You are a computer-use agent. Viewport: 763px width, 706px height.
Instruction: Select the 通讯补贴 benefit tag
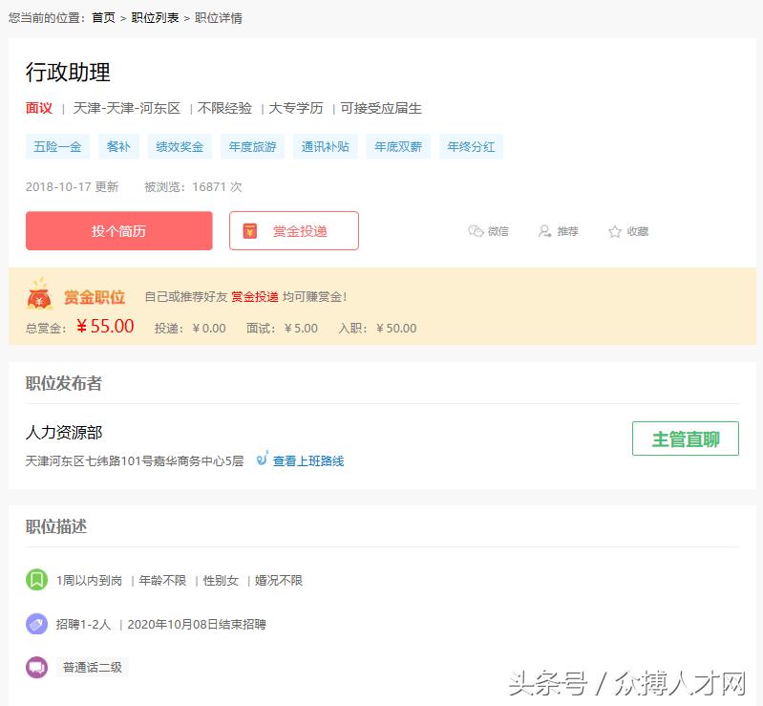[x=325, y=146]
